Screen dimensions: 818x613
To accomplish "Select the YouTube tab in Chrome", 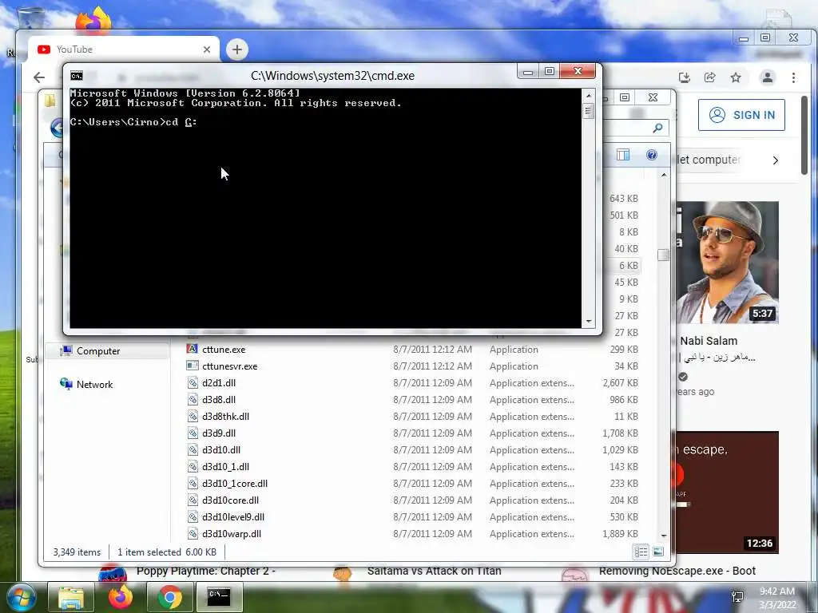I will pos(124,49).
